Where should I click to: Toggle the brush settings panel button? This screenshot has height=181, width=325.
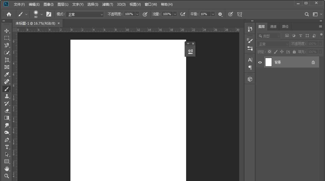click(49, 14)
